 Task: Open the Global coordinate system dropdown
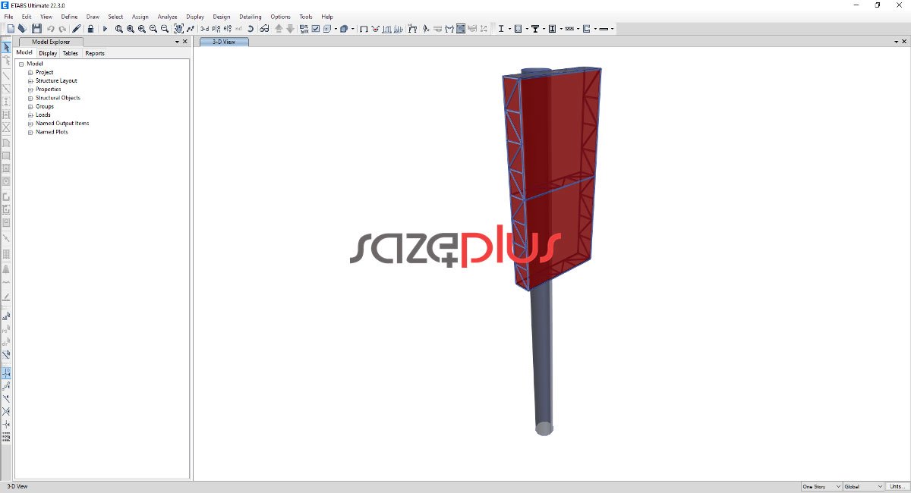[863, 486]
